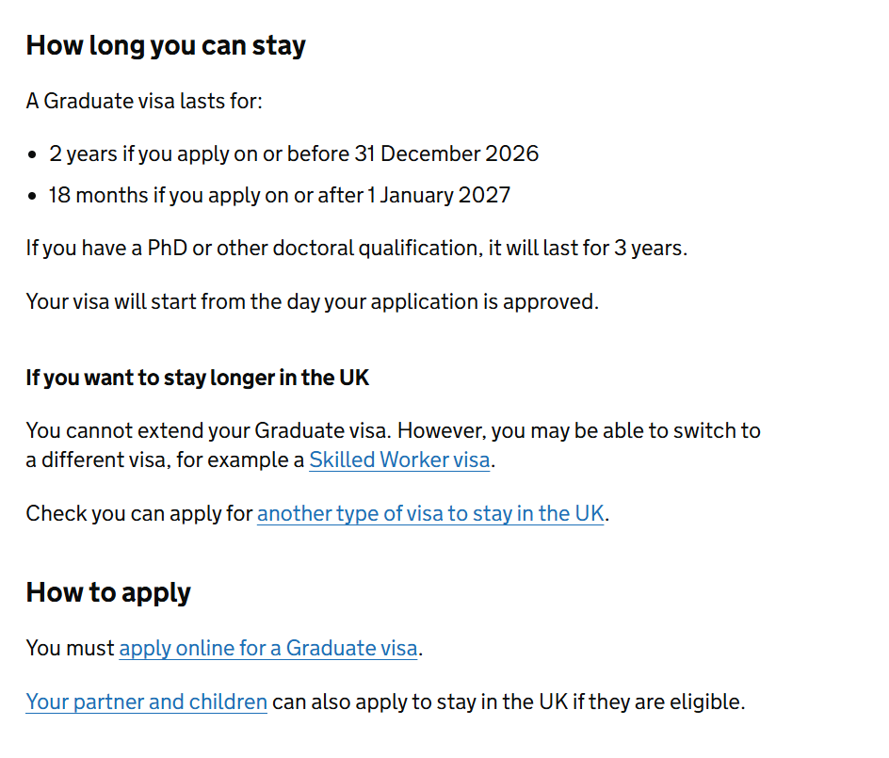This screenshot has width=889, height=758.
Task: Click 'Your visa will start from the day' sentence
Action: click(x=313, y=301)
